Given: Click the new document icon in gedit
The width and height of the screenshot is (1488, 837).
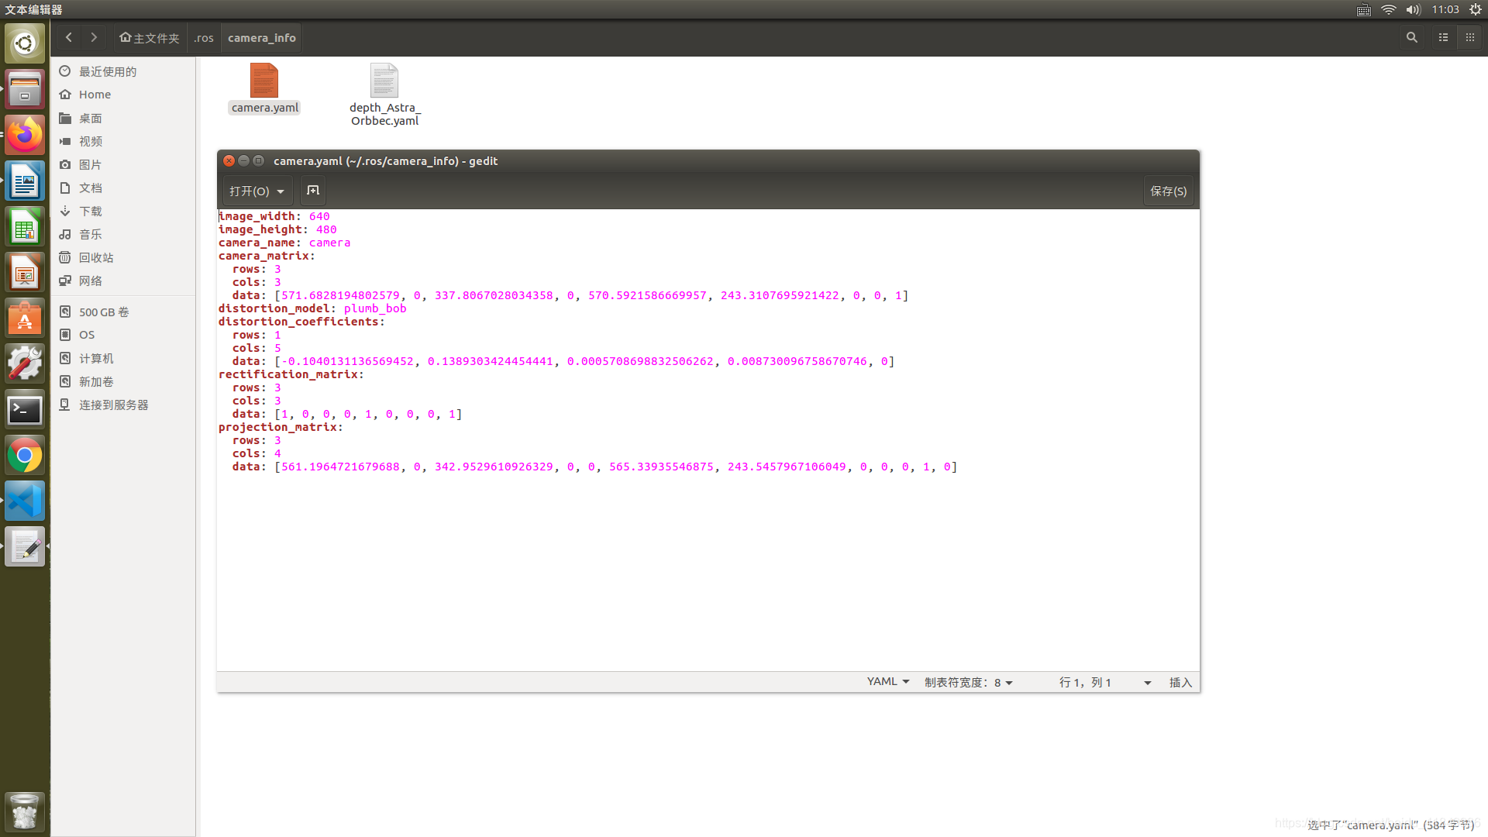Looking at the screenshot, I should [313, 191].
